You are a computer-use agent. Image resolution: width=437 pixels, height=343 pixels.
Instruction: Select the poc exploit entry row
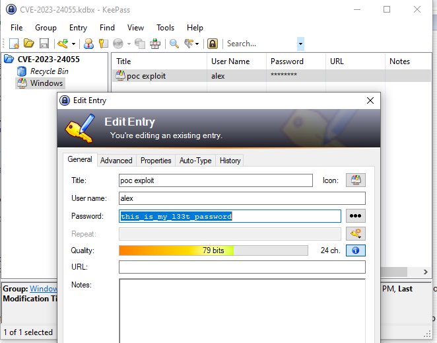click(272, 75)
